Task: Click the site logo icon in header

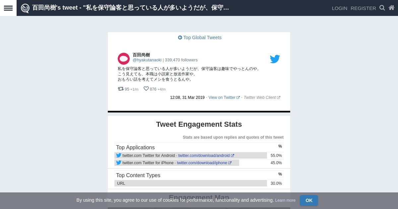Action: 25,8
